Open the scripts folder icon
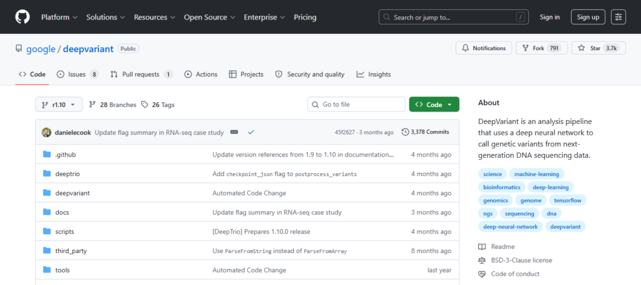 [47, 231]
